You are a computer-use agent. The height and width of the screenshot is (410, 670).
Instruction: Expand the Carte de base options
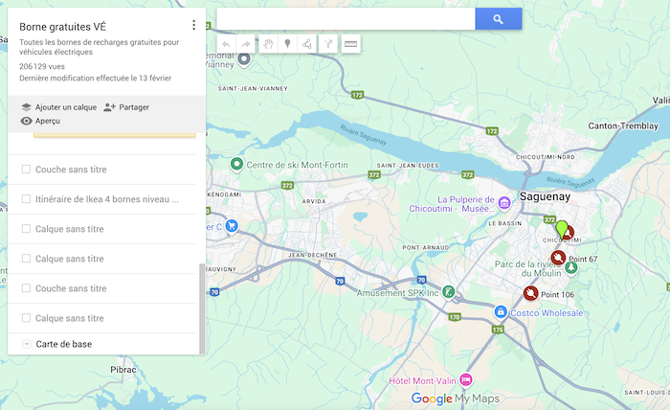26,344
